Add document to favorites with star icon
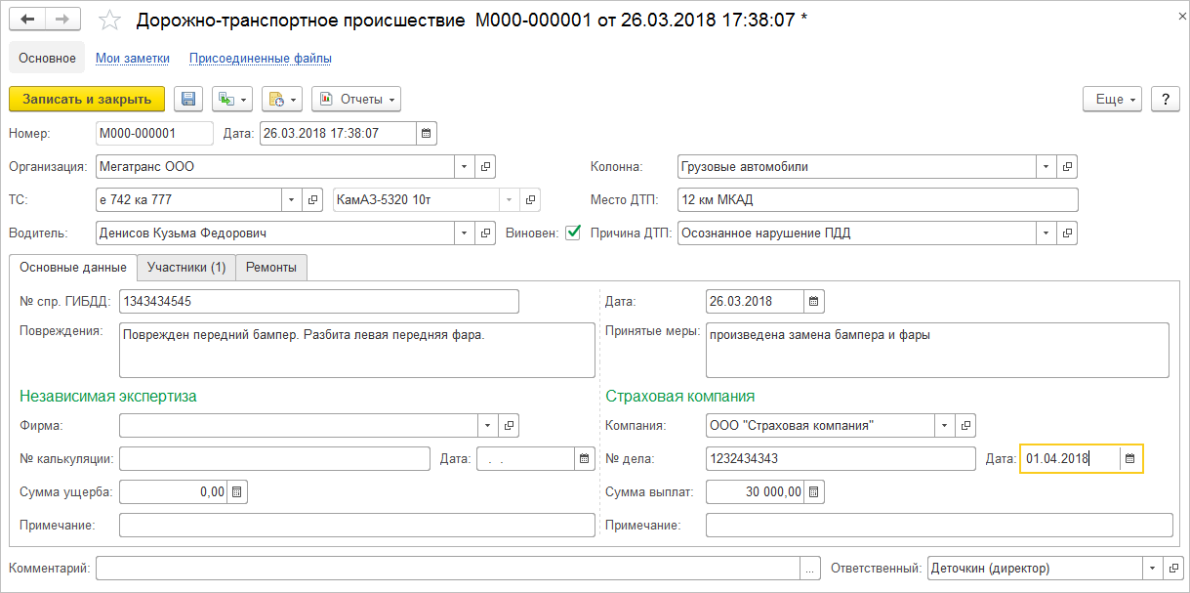This screenshot has width=1190, height=593. (x=111, y=21)
